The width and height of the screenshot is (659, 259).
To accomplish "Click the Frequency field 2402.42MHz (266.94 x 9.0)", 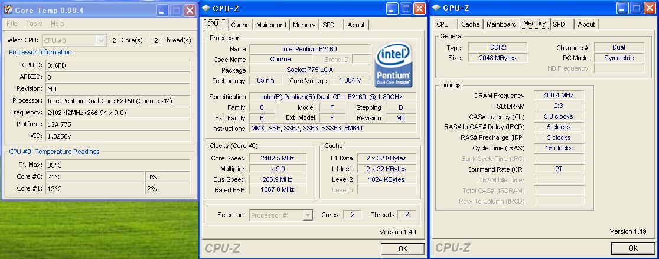I will pyautogui.click(x=118, y=113).
